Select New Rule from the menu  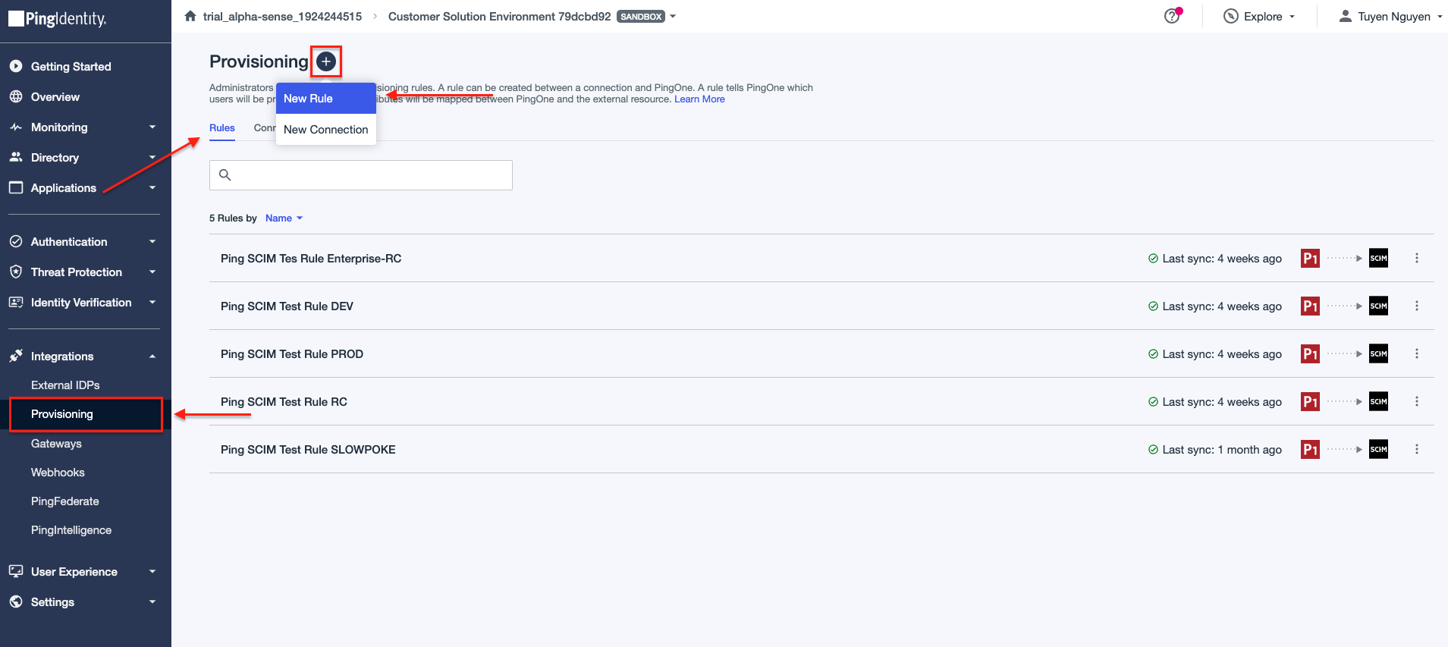(326, 99)
